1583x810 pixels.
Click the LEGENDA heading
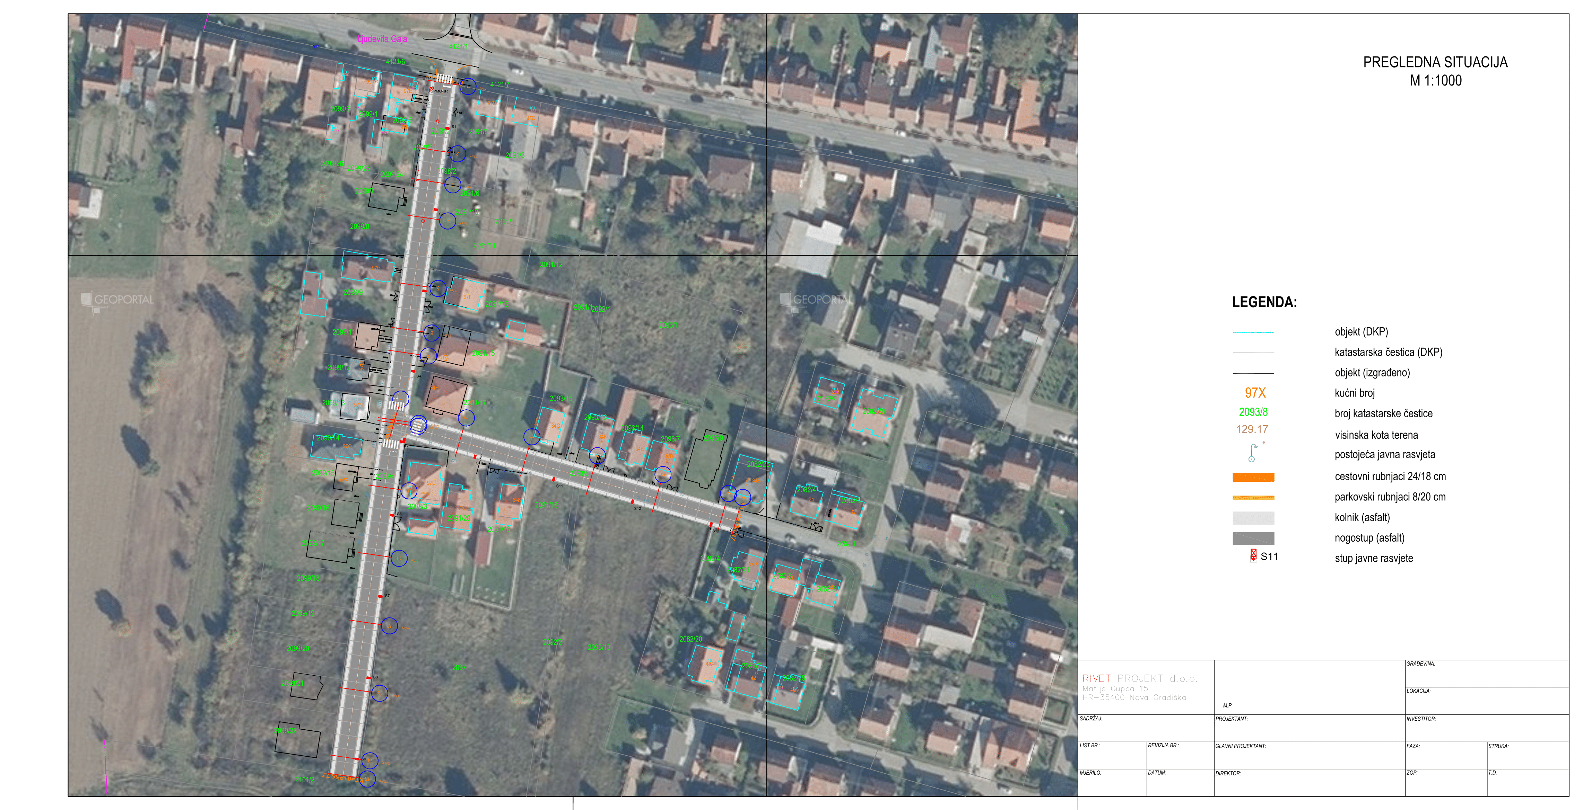1264,302
